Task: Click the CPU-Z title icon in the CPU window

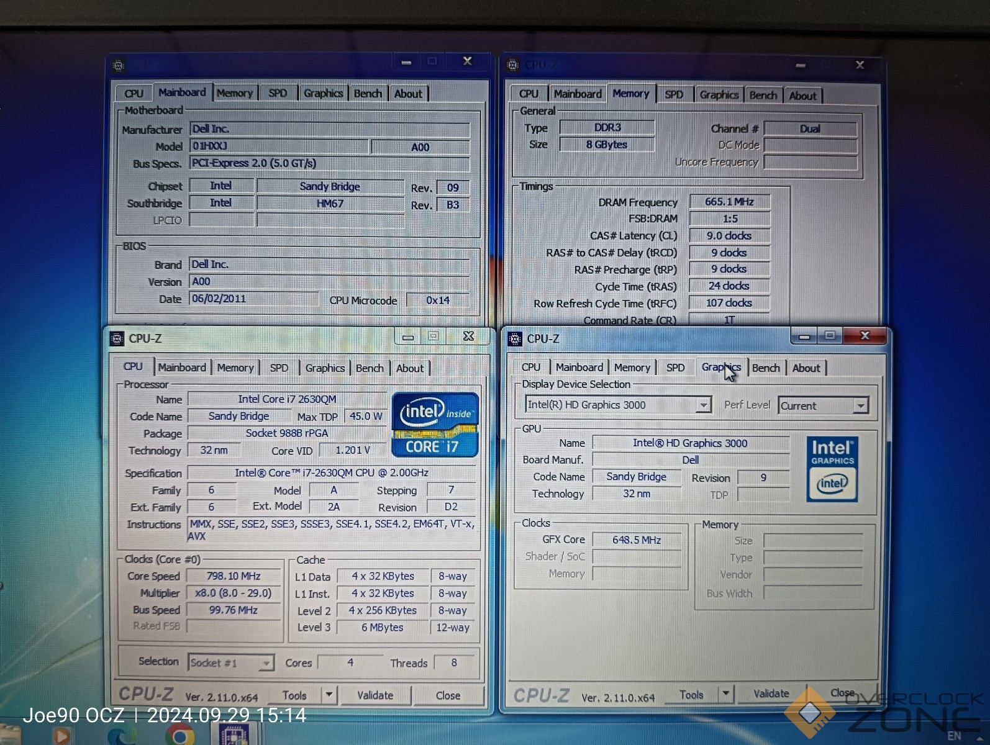Action: (117, 338)
